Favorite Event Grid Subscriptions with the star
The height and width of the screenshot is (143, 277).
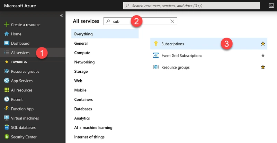(x=263, y=55)
